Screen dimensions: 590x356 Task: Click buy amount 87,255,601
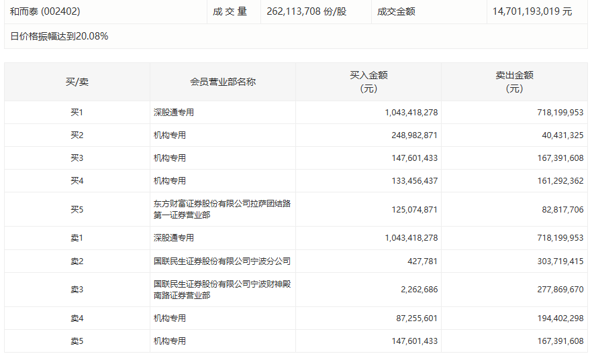(417, 318)
